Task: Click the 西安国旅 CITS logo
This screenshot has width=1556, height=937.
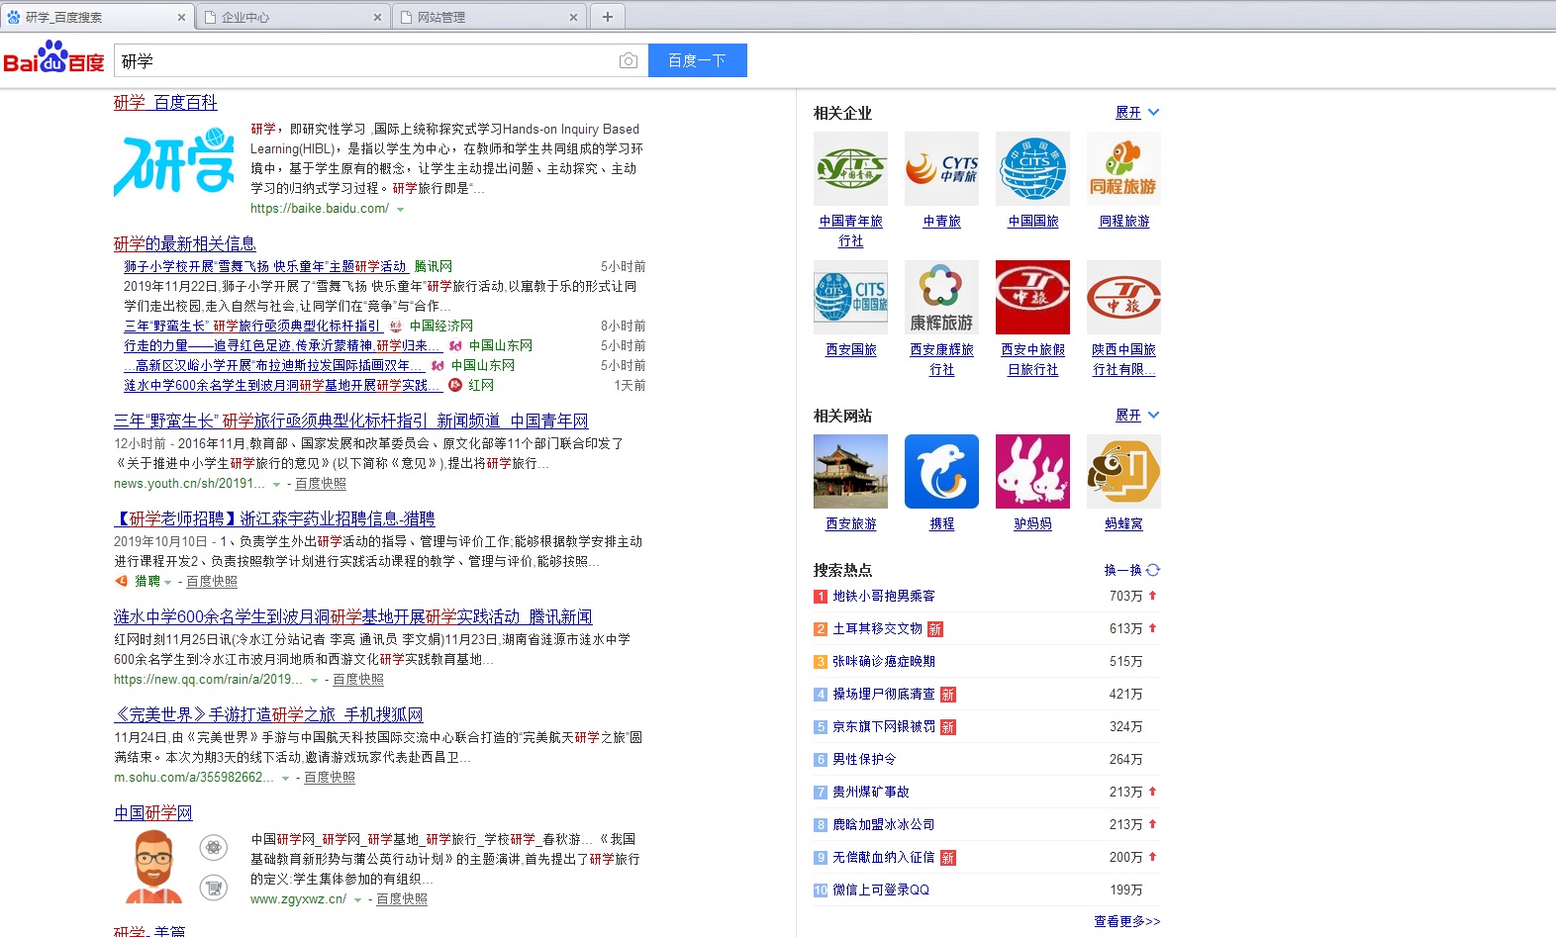Action: [x=850, y=298]
